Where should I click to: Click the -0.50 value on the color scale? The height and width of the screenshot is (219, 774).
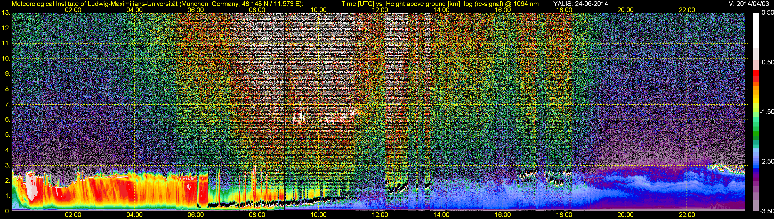pyautogui.click(x=767, y=62)
